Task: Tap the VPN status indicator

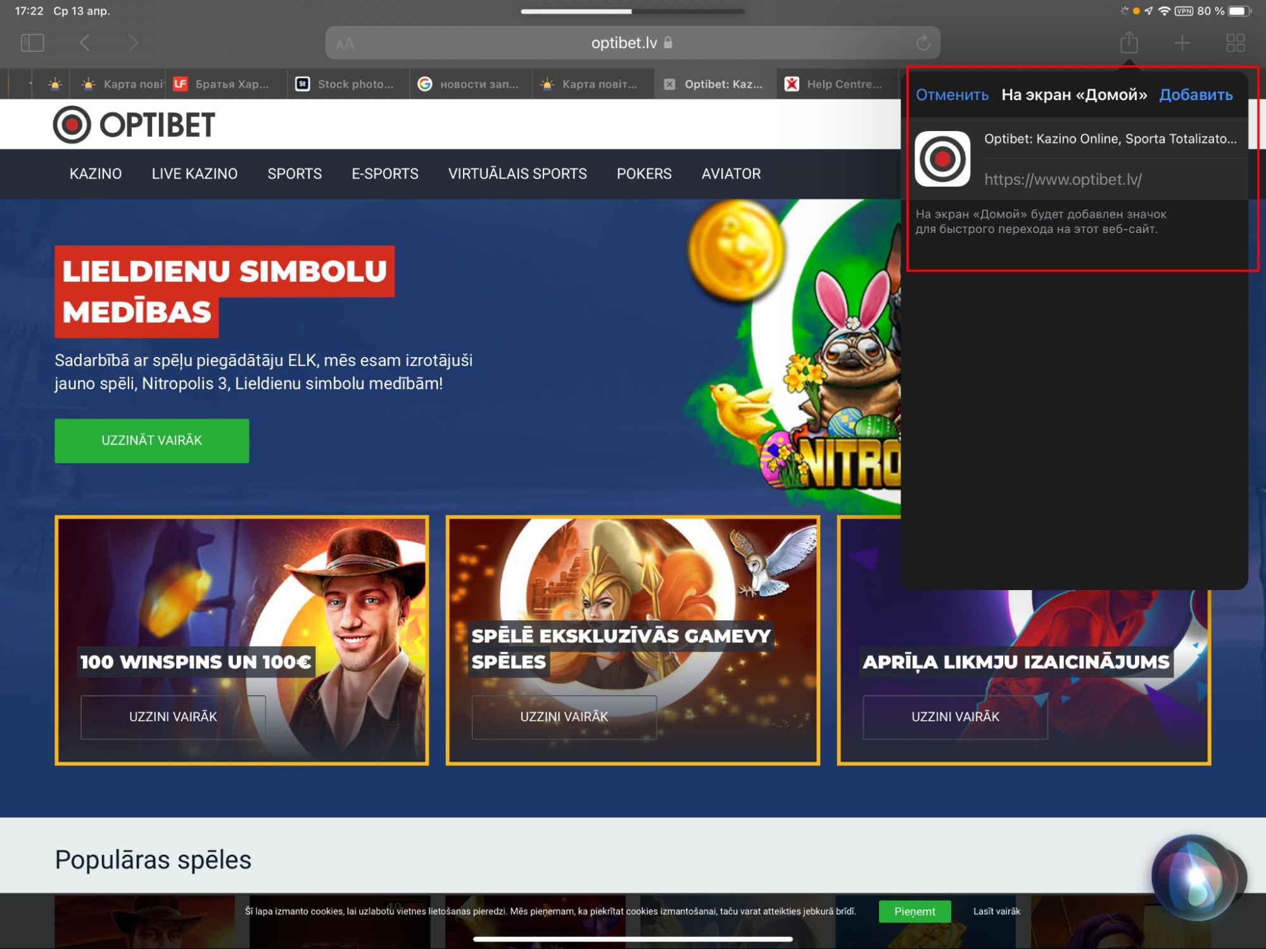Action: tap(1184, 11)
